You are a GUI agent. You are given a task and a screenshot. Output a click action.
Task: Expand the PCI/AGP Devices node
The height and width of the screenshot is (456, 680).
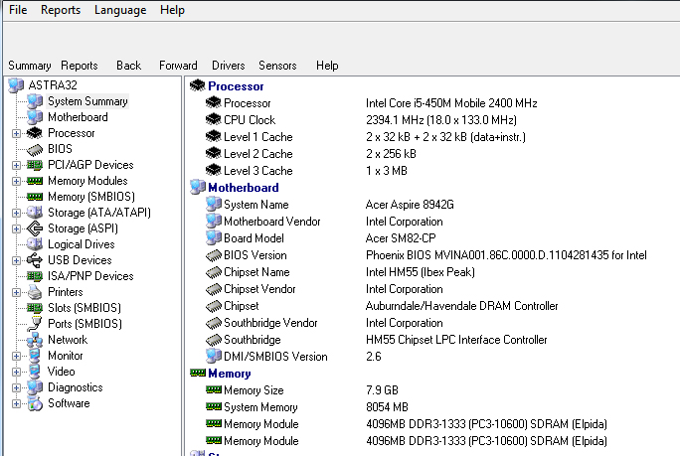(x=16, y=165)
